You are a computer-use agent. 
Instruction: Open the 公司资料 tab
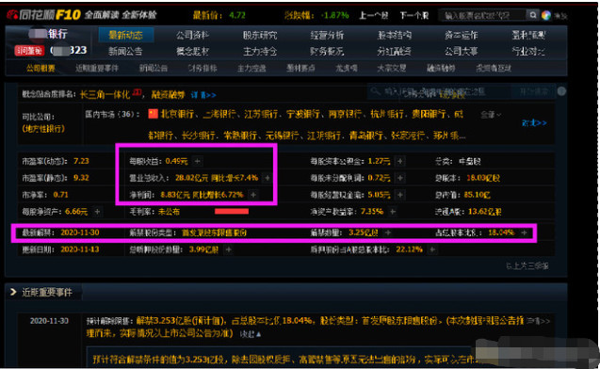pyautogui.click(x=192, y=35)
